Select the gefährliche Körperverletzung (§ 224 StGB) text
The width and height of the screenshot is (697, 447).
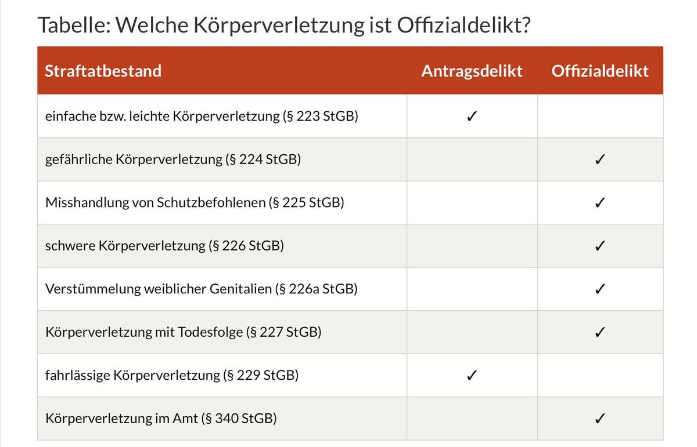(x=173, y=159)
